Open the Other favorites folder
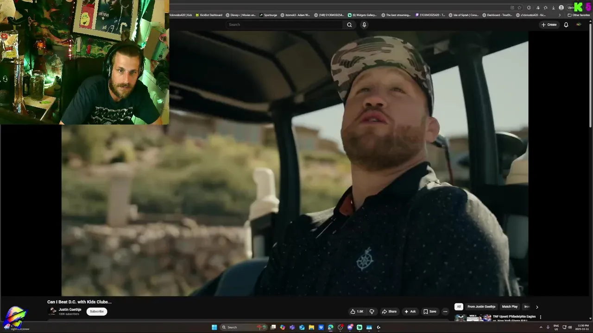 click(579, 15)
